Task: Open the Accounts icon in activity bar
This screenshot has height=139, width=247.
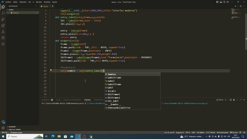Action: pos(3,122)
